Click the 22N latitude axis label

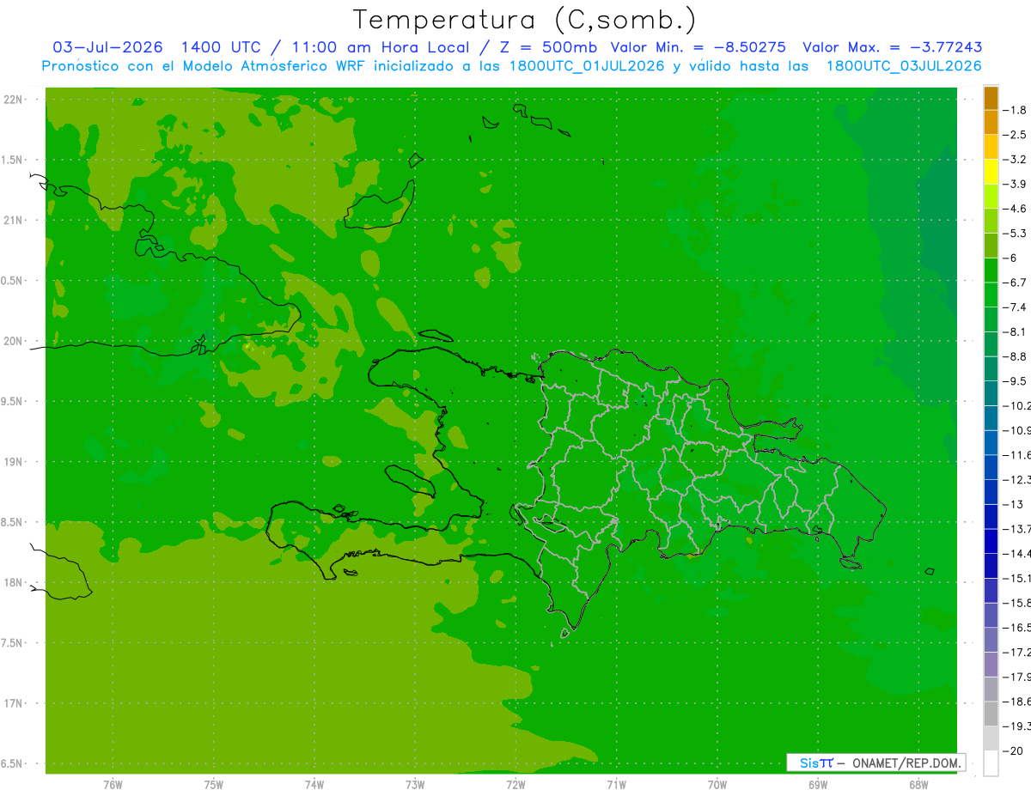click(15, 100)
